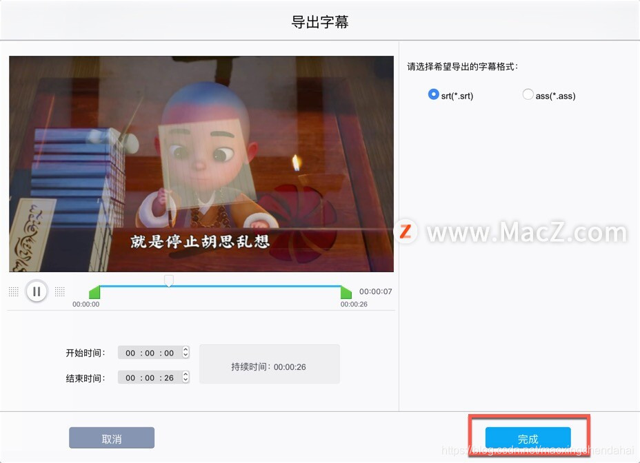
Task: Click the 取消 button to cancel export
Action: click(111, 438)
